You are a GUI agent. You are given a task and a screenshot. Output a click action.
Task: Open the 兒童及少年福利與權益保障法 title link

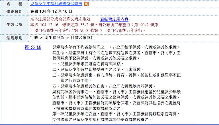click(x=57, y=4)
